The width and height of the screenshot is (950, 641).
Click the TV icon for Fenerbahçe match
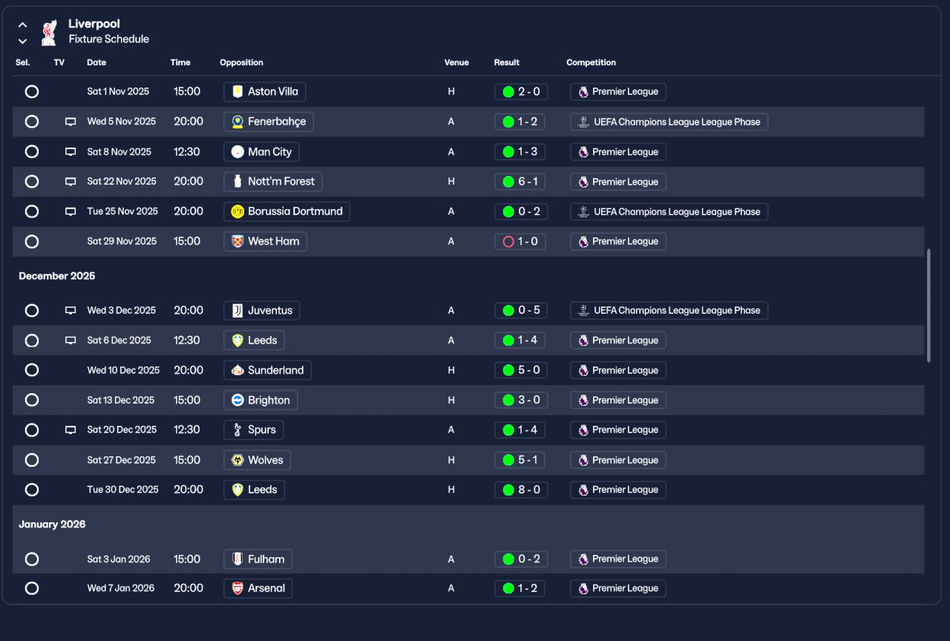click(x=71, y=122)
